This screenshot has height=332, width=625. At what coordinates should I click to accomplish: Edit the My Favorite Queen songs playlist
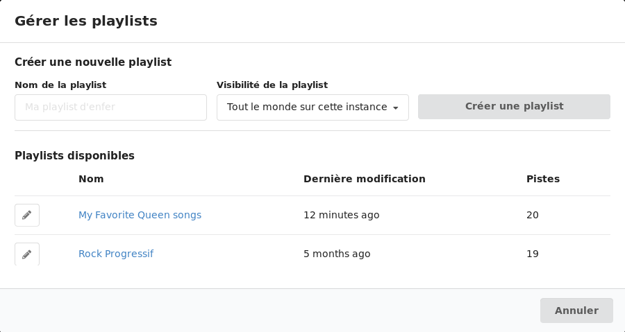point(27,215)
